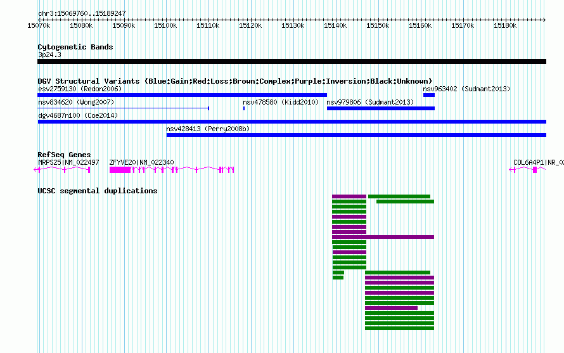Click the 15140k ruler tick label
This screenshot has height=353, width=564.
point(335,25)
